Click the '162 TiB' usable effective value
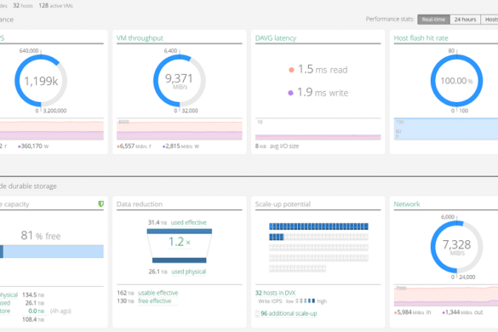Image resolution: width=498 pixels, height=332 pixels. point(126,293)
